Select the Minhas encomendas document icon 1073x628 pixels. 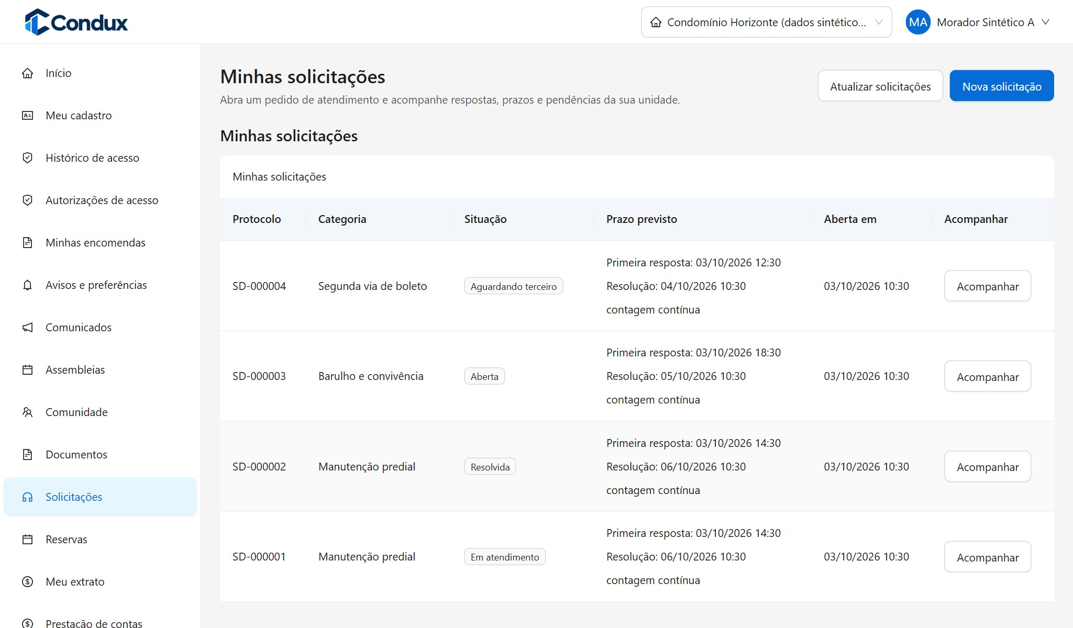pyautogui.click(x=28, y=243)
